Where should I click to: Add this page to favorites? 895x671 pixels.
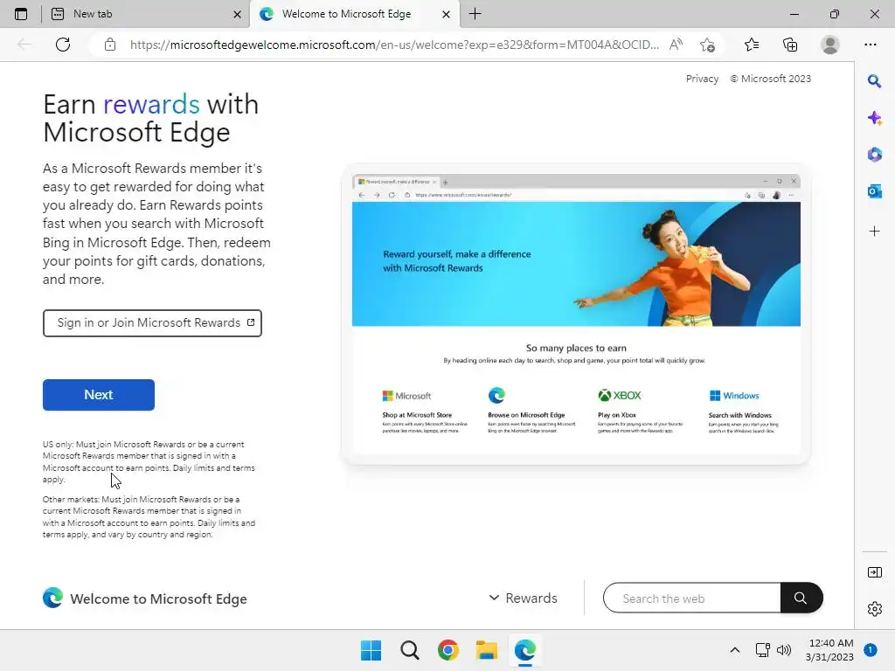(707, 45)
